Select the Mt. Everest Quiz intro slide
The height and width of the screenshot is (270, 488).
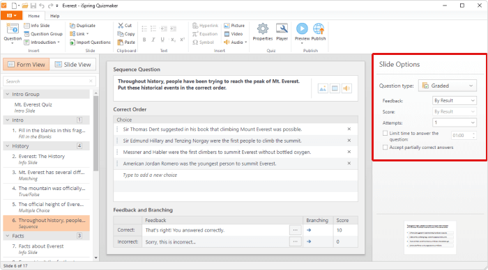click(47, 107)
